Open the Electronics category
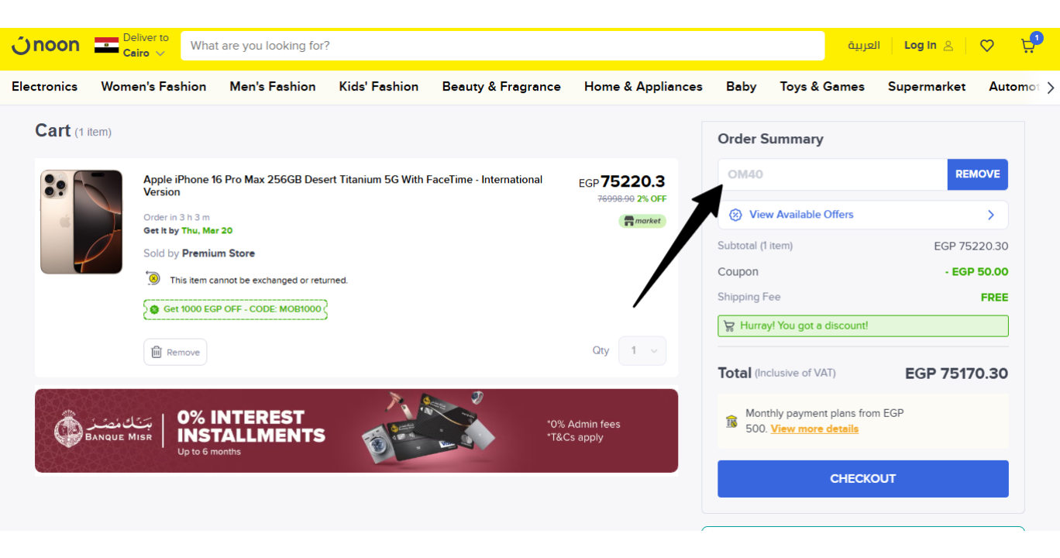This screenshot has height=558, width=1060. (45, 87)
